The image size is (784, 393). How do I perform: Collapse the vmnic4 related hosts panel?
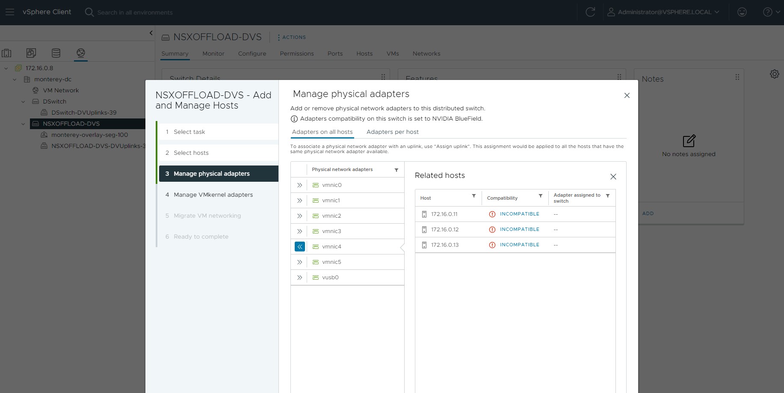tap(299, 247)
